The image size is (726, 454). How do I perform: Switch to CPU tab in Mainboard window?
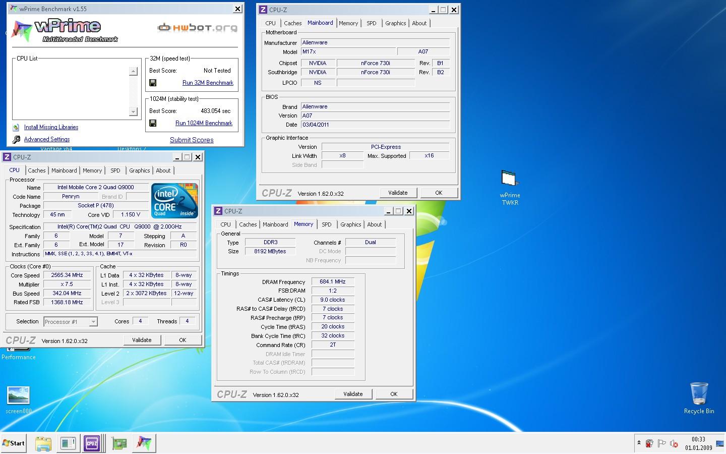point(271,23)
